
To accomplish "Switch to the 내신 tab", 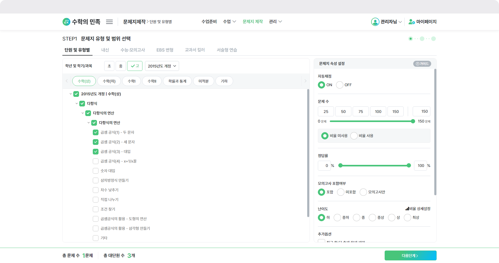I will click(x=105, y=50).
